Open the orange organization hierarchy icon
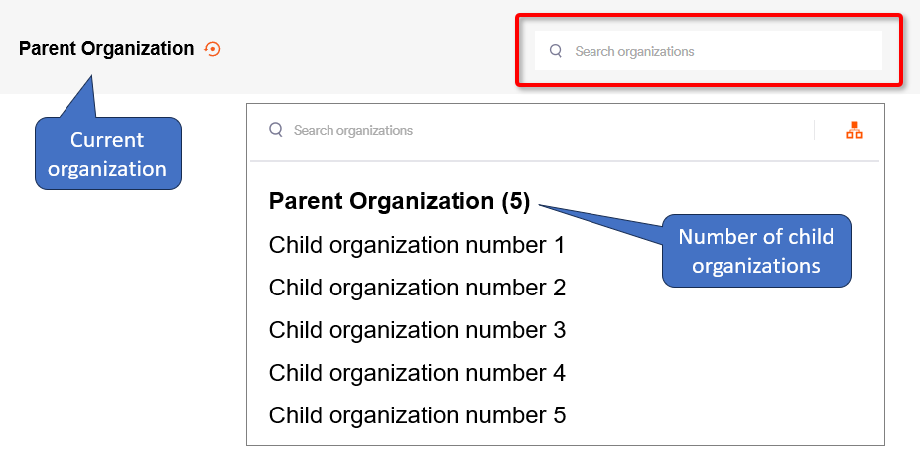The image size is (920, 469). click(x=854, y=130)
